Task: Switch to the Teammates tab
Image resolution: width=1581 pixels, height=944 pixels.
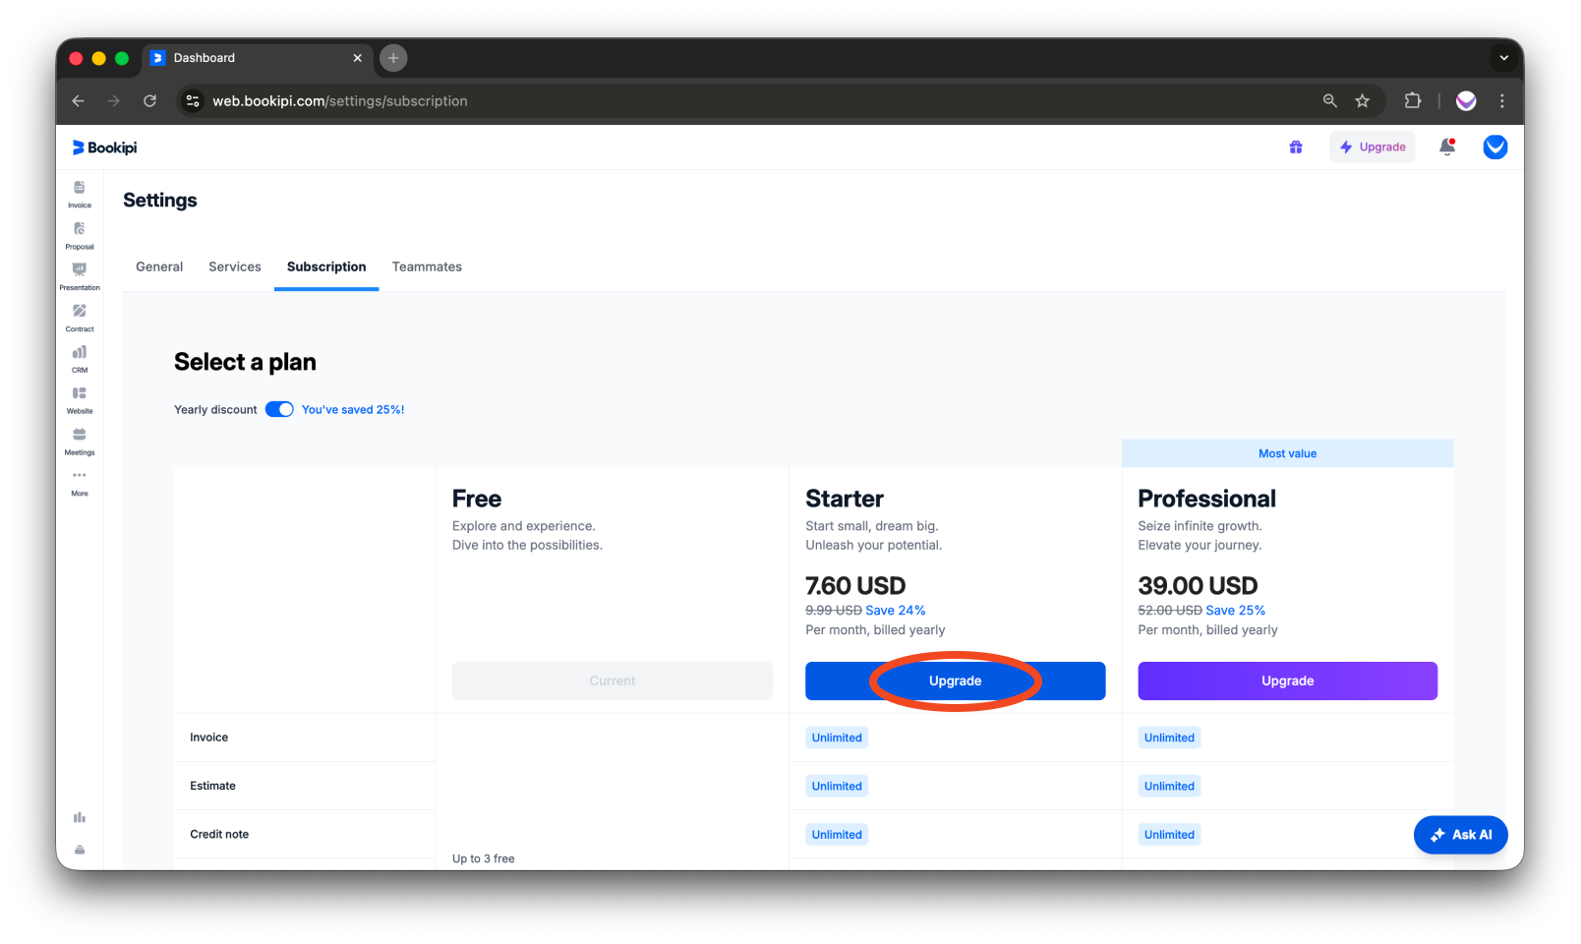Action: click(x=427, y=266)
